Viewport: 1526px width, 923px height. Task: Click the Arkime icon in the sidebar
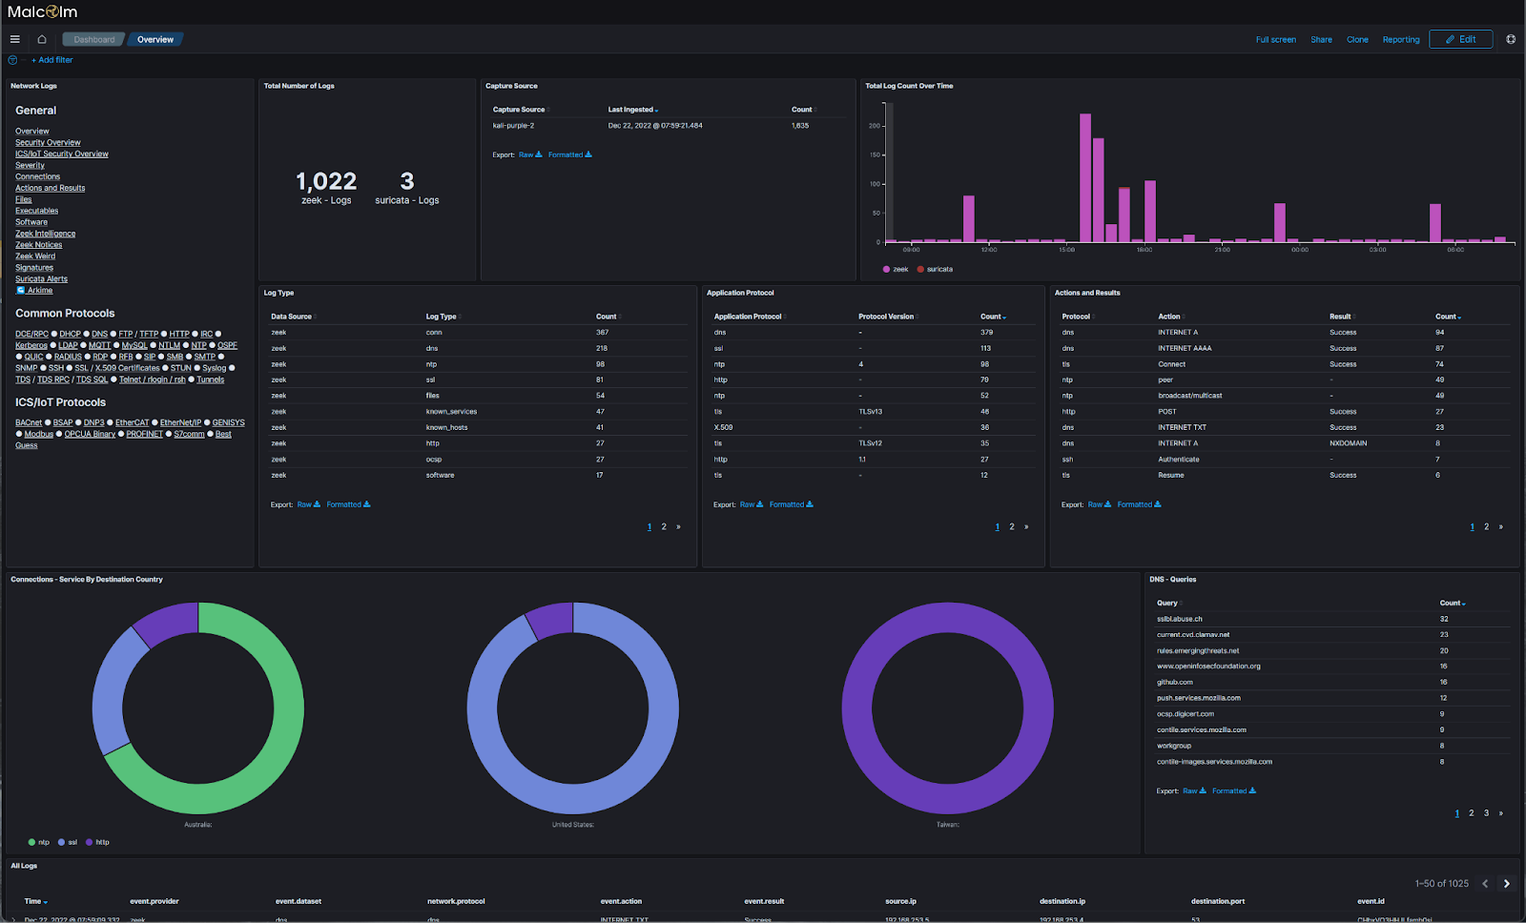[x=20, y=289]
